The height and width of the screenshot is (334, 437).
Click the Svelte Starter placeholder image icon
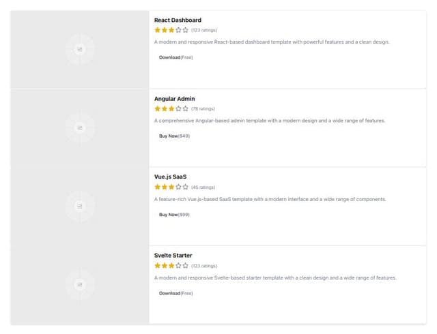click(x=80, y=285)
